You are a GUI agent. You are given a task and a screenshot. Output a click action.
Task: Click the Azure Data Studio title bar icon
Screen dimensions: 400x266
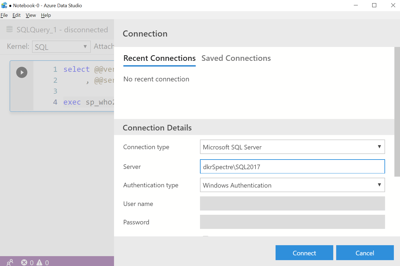point(4,5)
